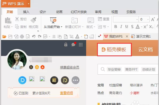Click the Copy (复制) icon
The image size is (159, 105).
tap(17, 27)
